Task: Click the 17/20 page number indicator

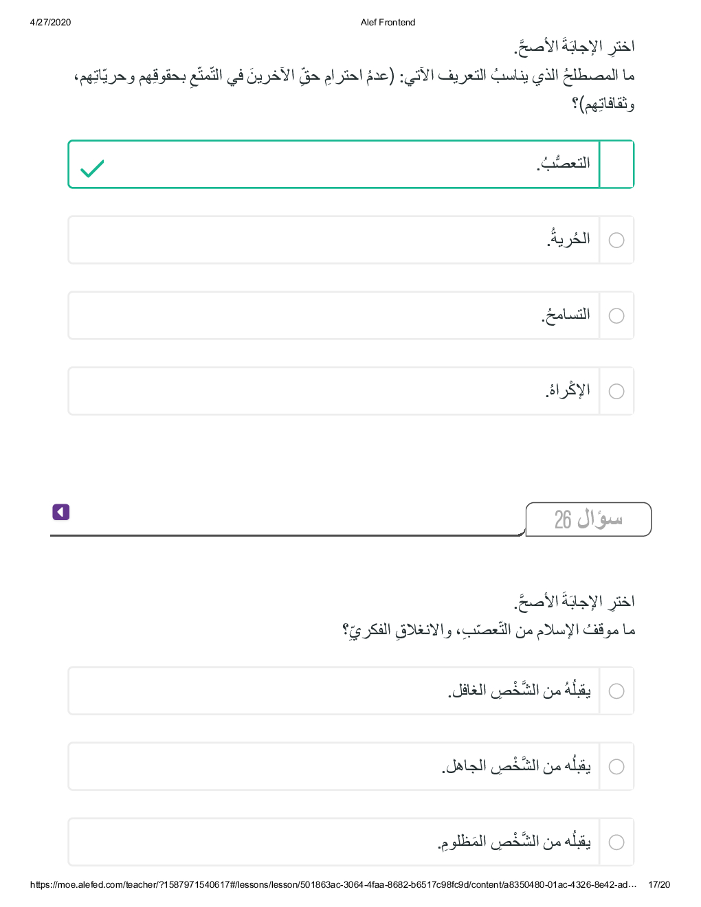Action: 658,884
